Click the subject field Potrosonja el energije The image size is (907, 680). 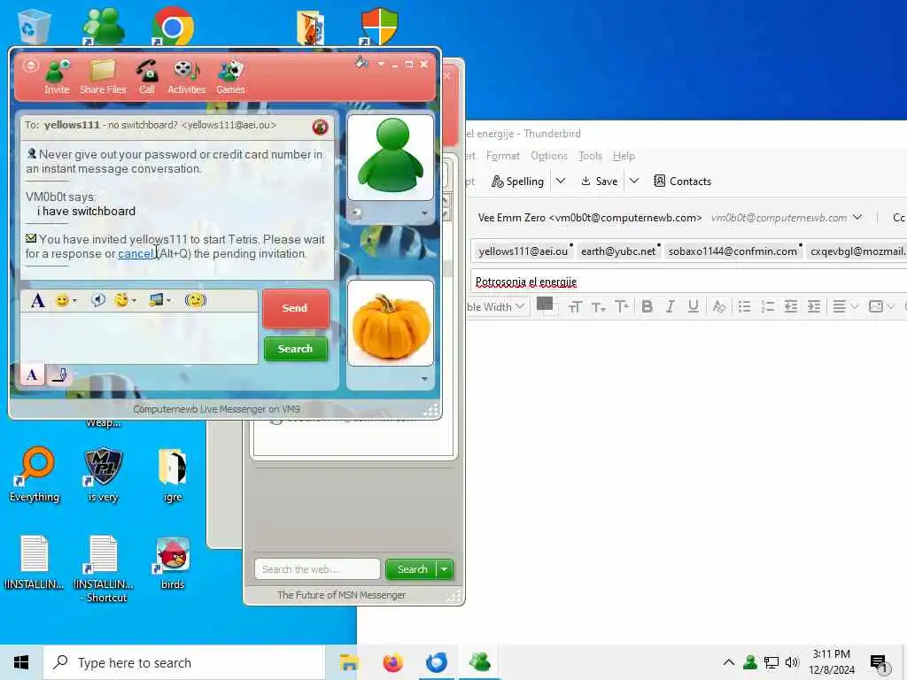point(688,282)
